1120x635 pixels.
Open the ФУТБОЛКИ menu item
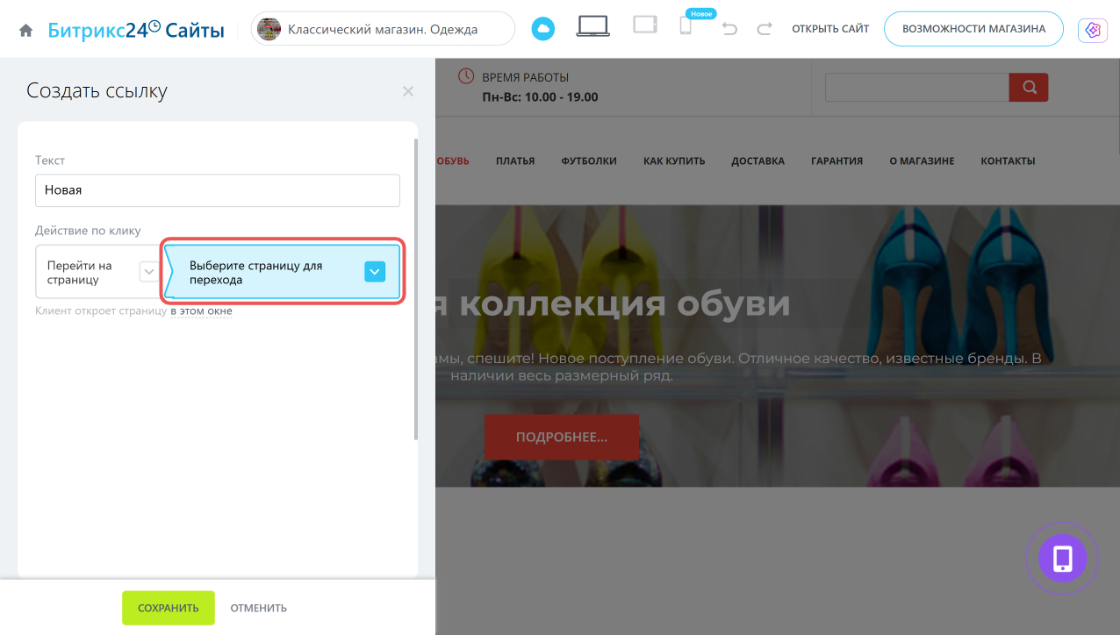click(x=589, y=161)
